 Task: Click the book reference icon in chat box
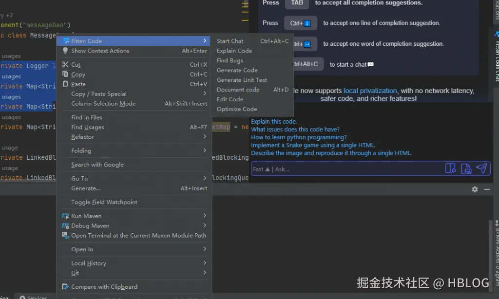click(x=450, y=168)
